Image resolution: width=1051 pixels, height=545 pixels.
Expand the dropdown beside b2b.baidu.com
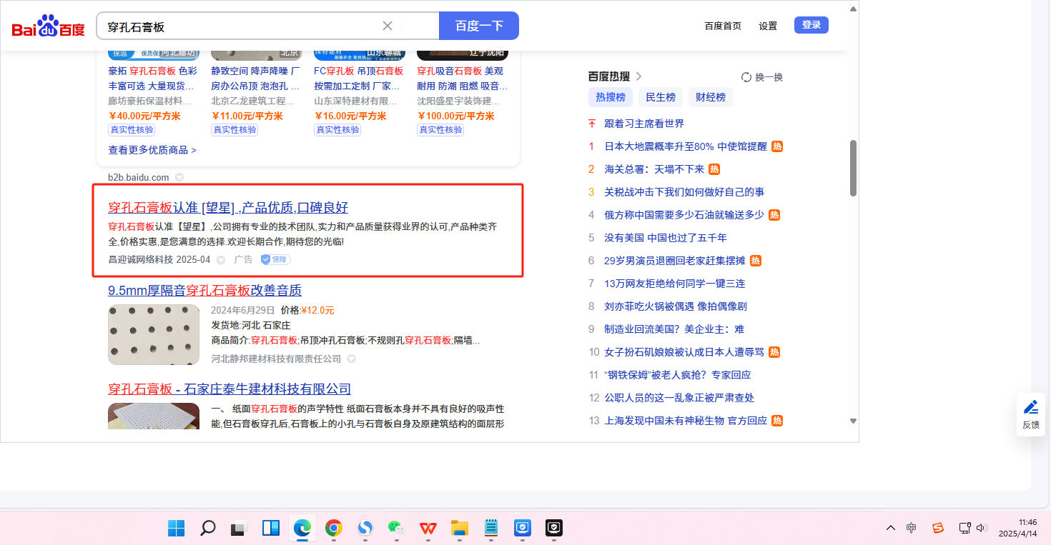tap(179, 177)
